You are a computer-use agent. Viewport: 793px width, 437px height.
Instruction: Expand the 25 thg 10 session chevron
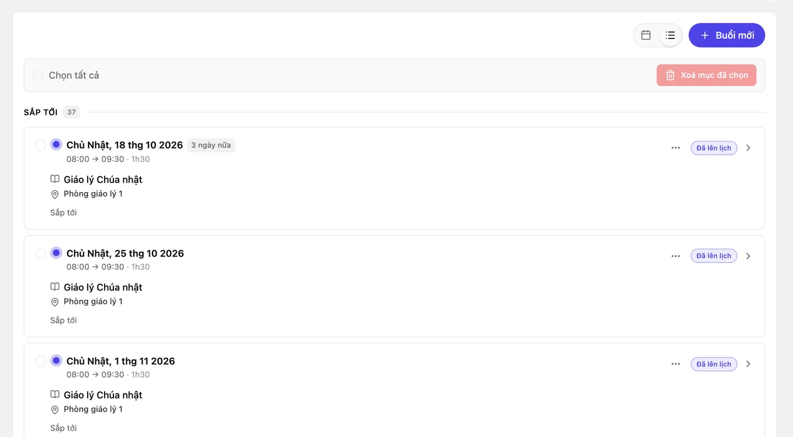[x=748, y=256]
